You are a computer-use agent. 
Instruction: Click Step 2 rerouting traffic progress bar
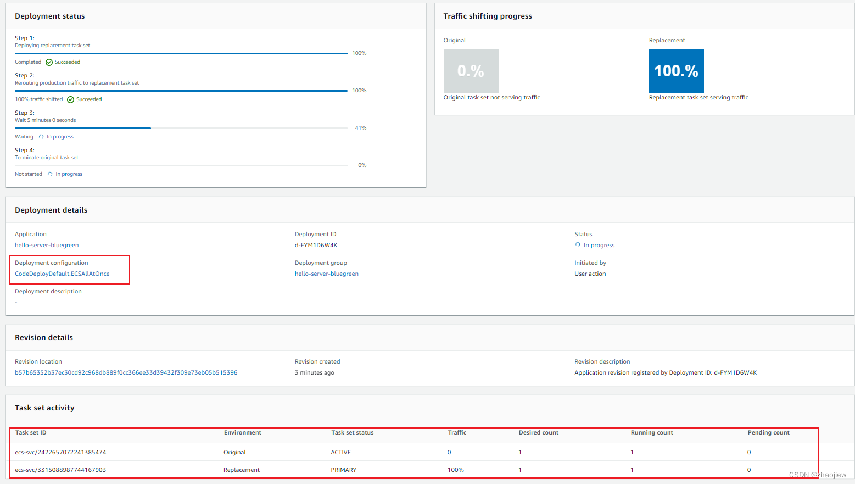click(181, 91)
